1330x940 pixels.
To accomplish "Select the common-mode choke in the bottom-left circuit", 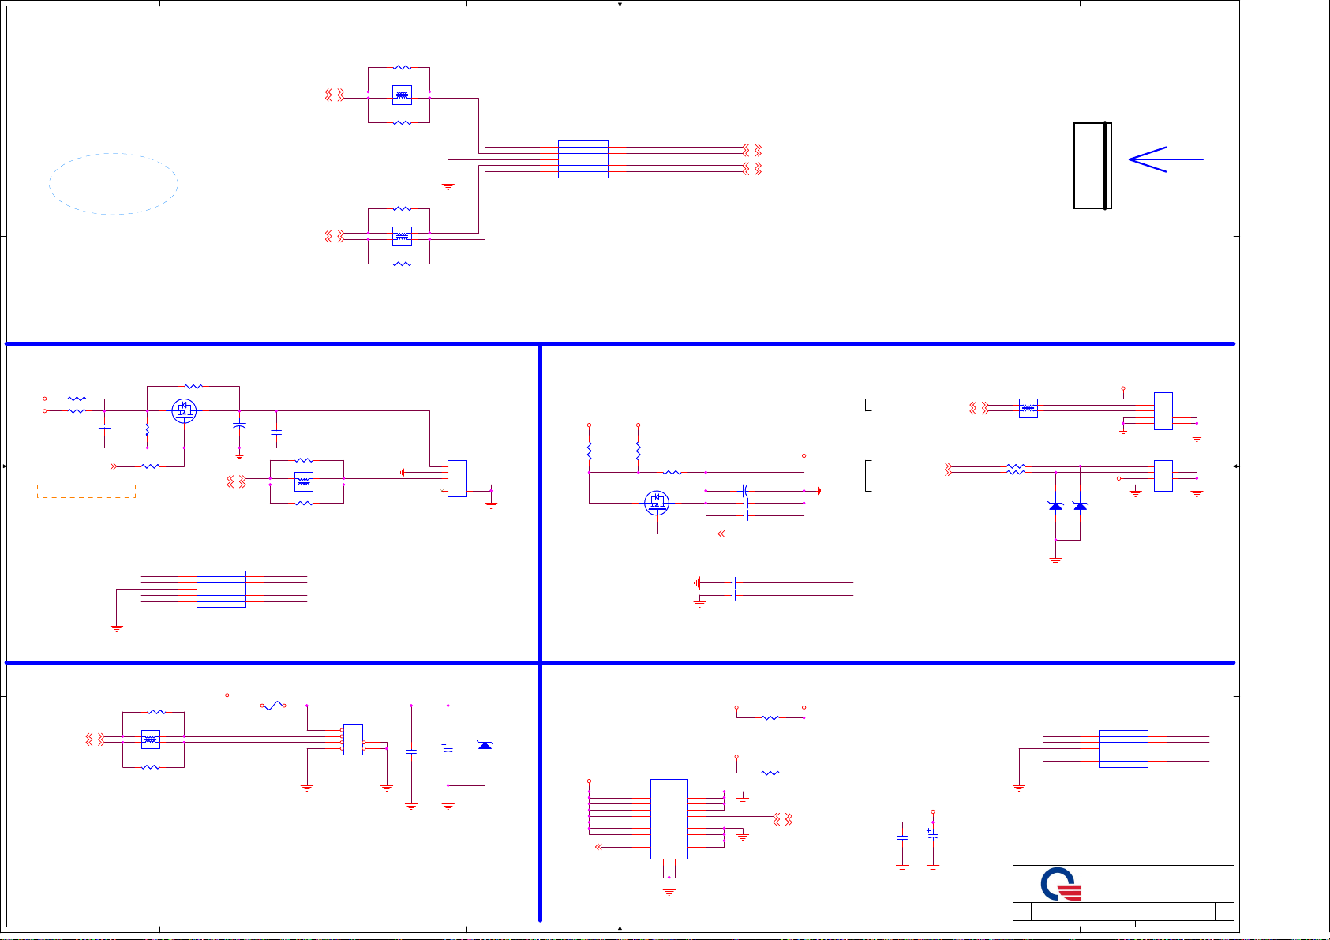I will 151,740.
